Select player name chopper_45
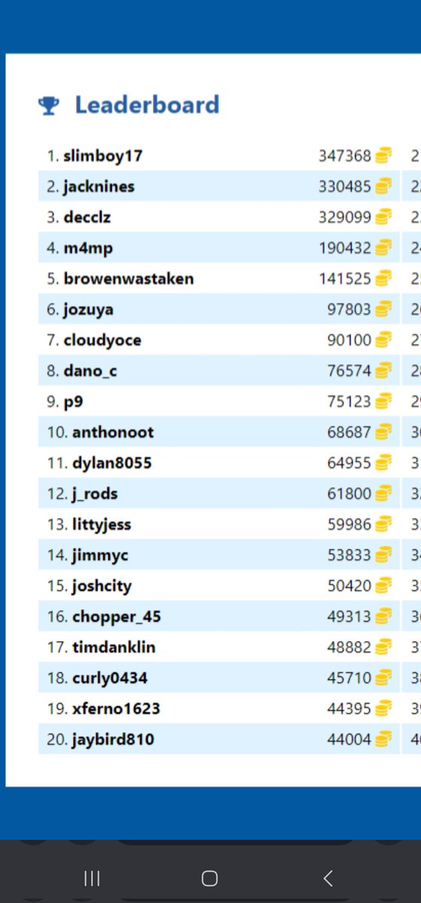The image size is (421, 903). click(x=117, y=616)
